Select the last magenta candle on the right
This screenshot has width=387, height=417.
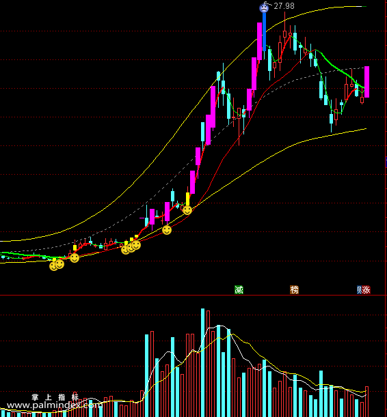[366, 82]
